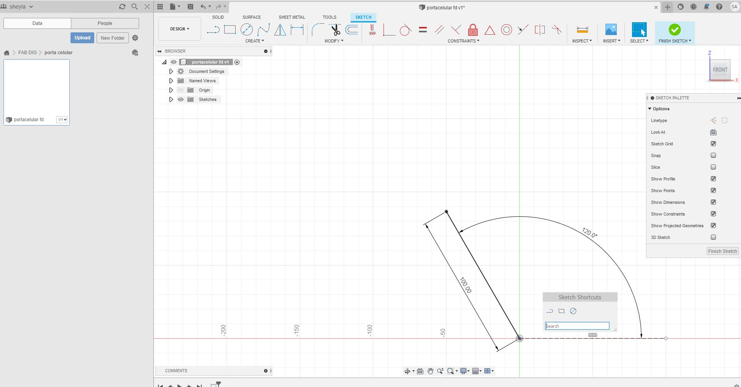
Task: Select the Spline tool in the toolbar
Action: [264, 30]
